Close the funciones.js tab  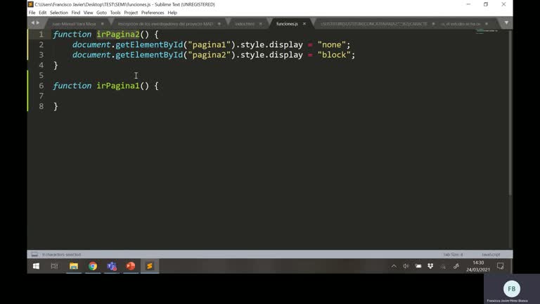pyautogui.click(x=304, y=23)
